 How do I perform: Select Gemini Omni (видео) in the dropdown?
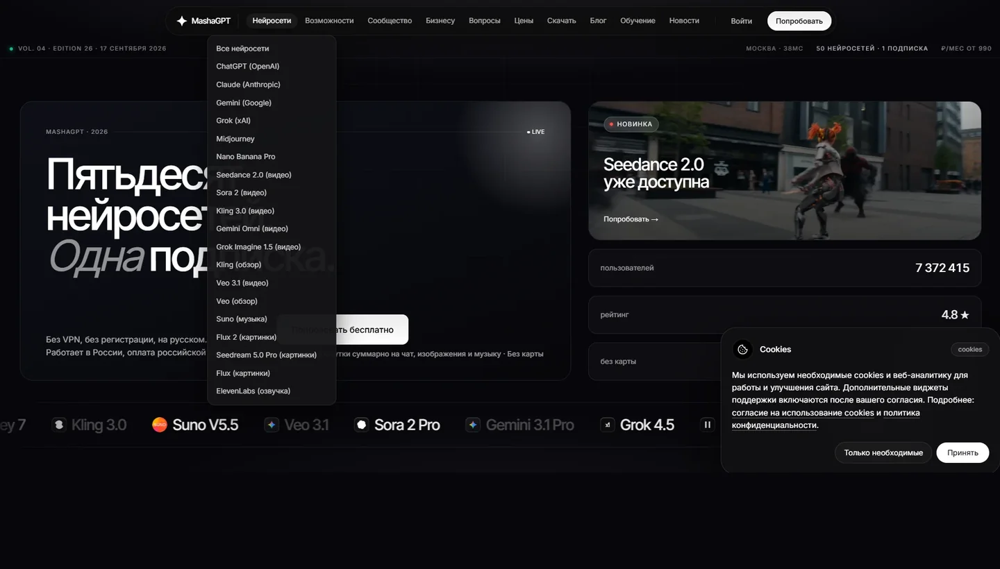click(272, 229)
